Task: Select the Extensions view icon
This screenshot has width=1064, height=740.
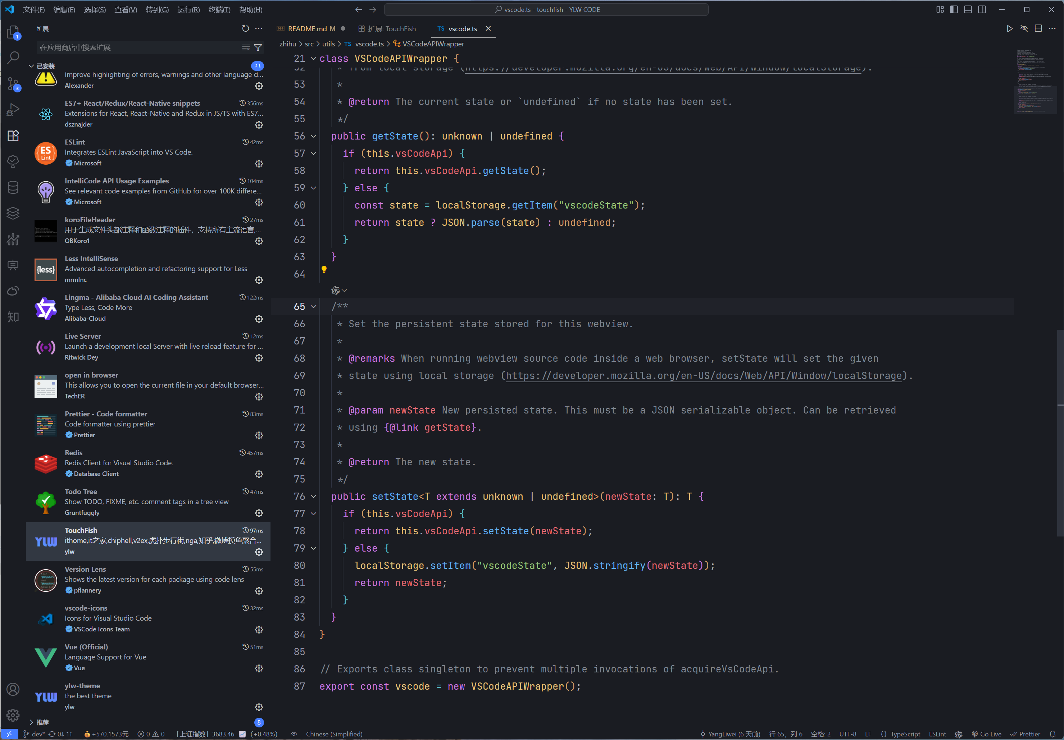Action: (x=13, y=136)
